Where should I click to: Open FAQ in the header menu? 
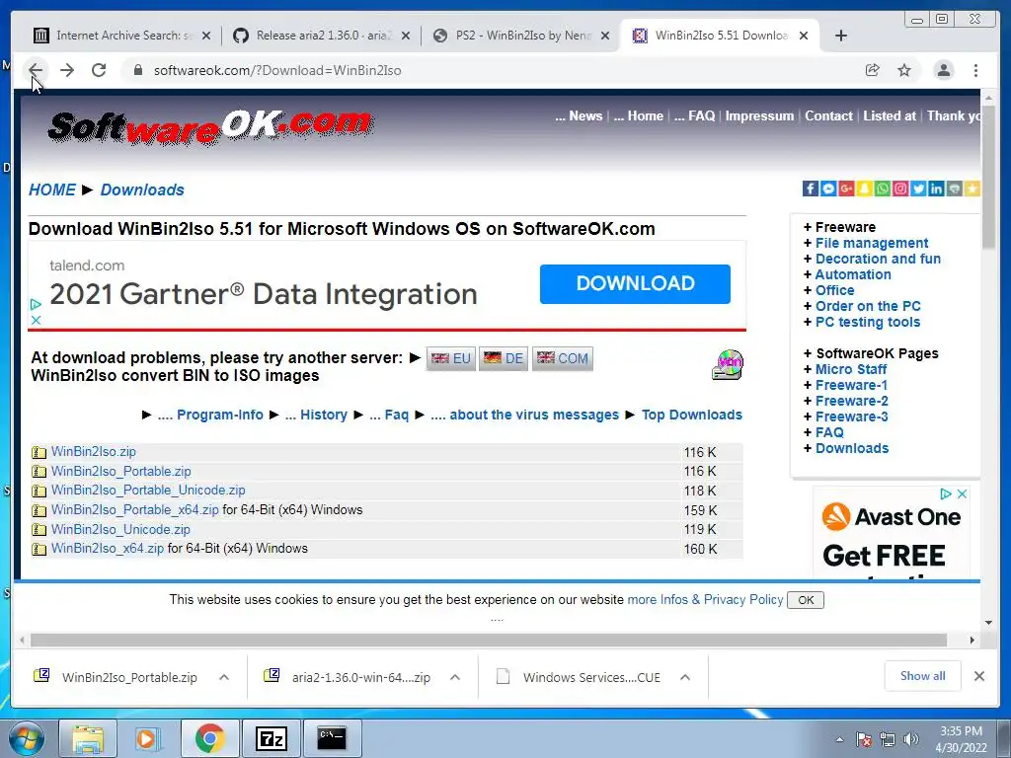(x=694, y=116)
